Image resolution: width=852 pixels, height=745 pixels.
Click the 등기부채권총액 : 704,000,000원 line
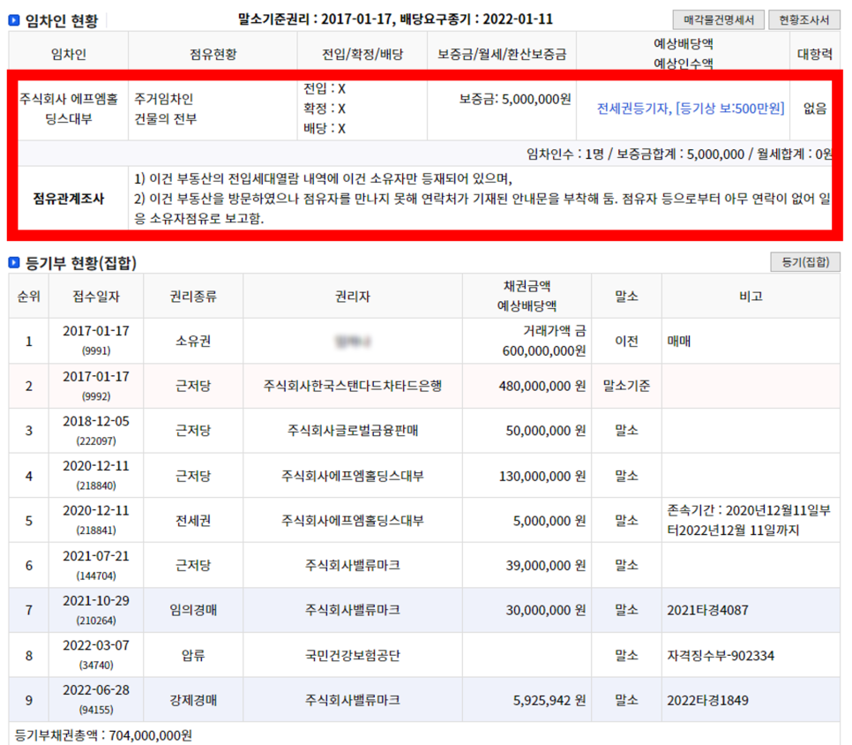pyautogui.click(x=103, y=735)
